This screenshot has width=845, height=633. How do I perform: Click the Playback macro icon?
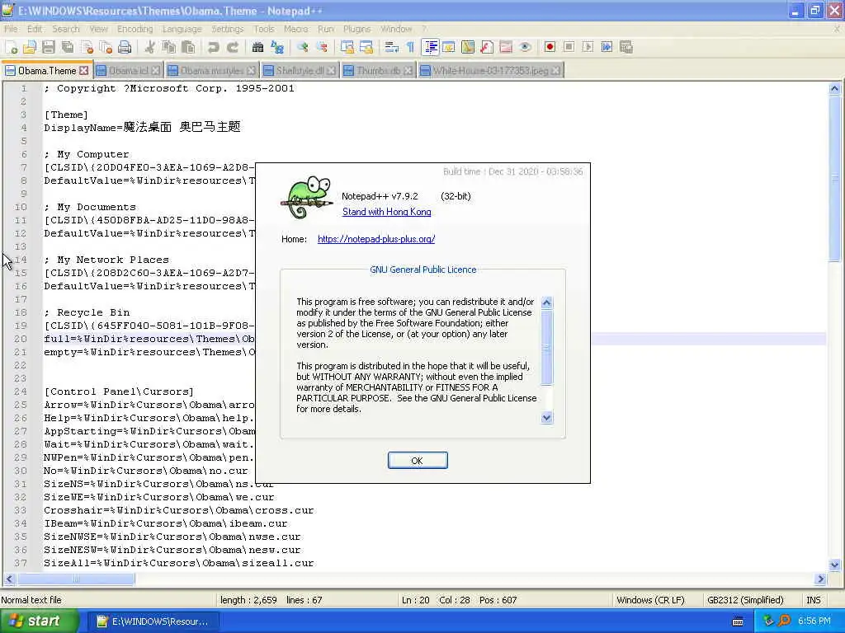[x=588, y=47]
